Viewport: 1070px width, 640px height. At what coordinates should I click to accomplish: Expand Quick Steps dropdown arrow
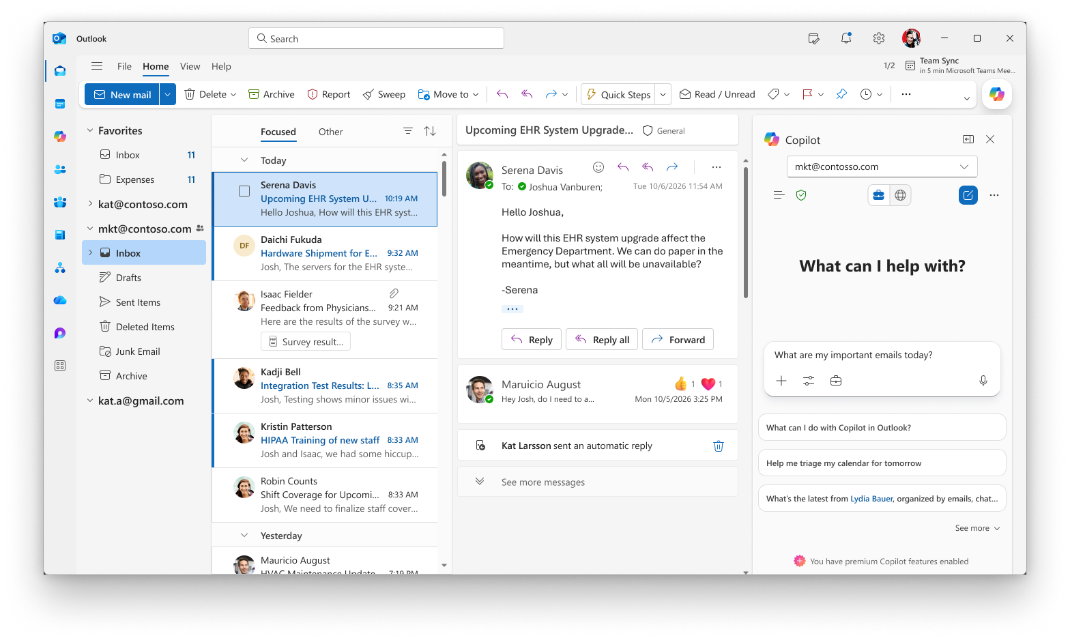pos(663,94)
